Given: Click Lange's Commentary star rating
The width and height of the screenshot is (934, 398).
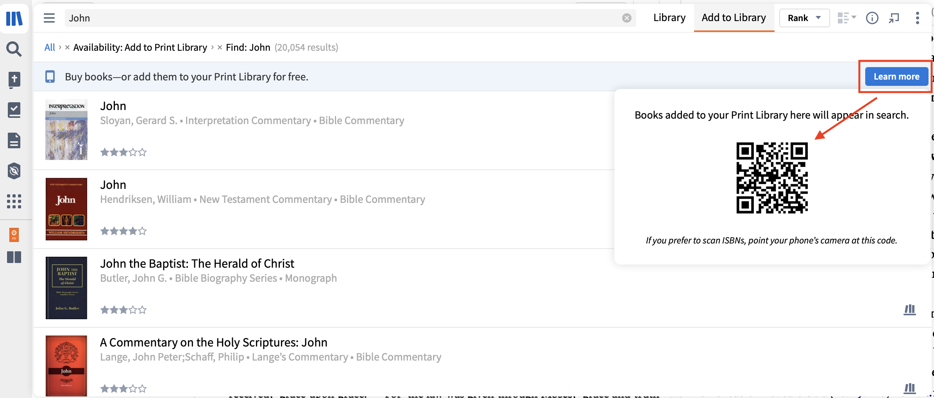Looking at the screenshot, I should point(123,389).
